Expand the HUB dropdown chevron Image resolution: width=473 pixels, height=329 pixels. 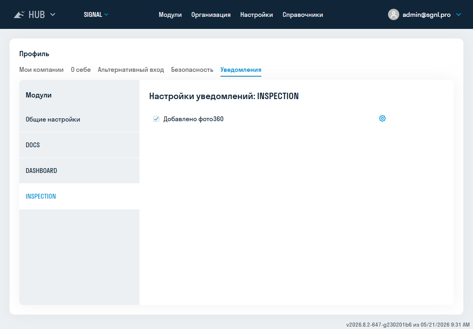pyautogui.click(x=53, y=14)
